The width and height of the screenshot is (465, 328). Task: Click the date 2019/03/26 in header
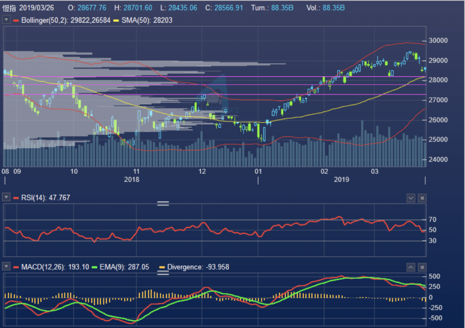click(36, 8)
